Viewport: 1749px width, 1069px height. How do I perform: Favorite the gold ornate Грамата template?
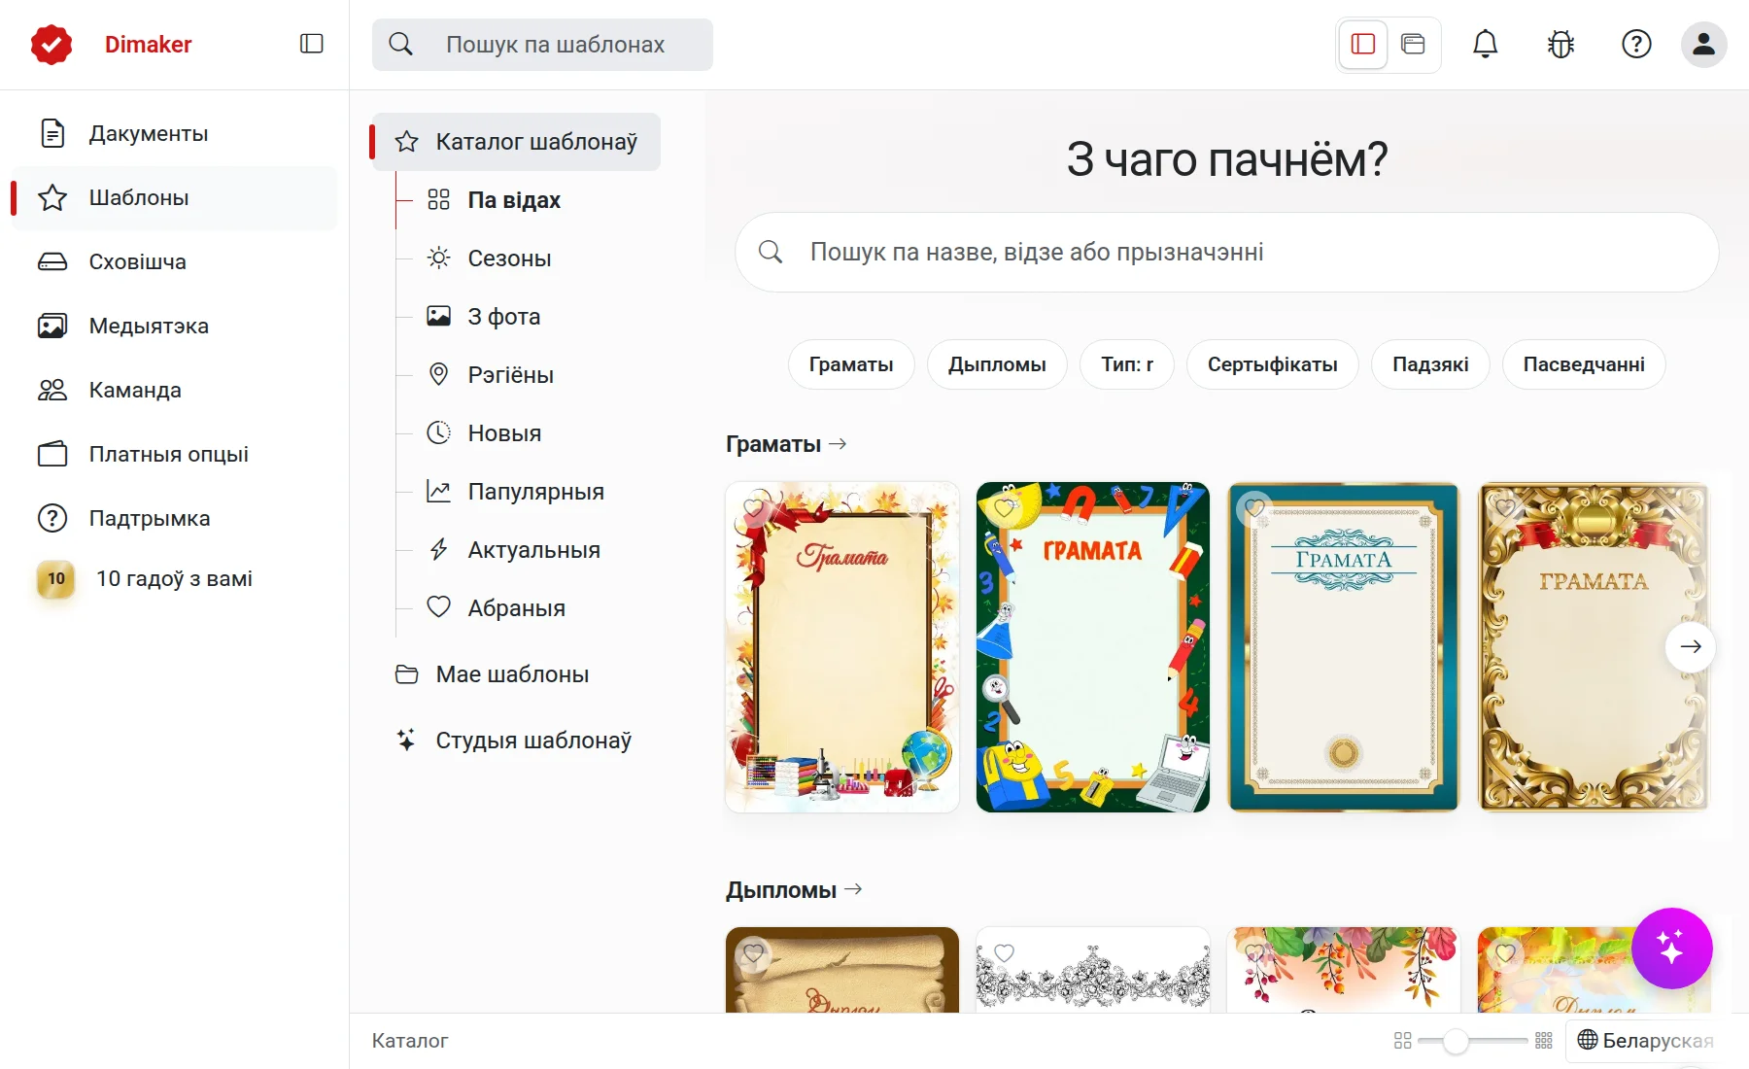tap(1505, 508)
